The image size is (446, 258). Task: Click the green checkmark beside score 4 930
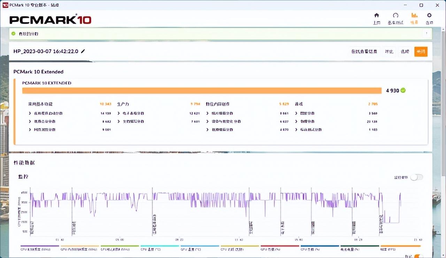click(403, 90)
